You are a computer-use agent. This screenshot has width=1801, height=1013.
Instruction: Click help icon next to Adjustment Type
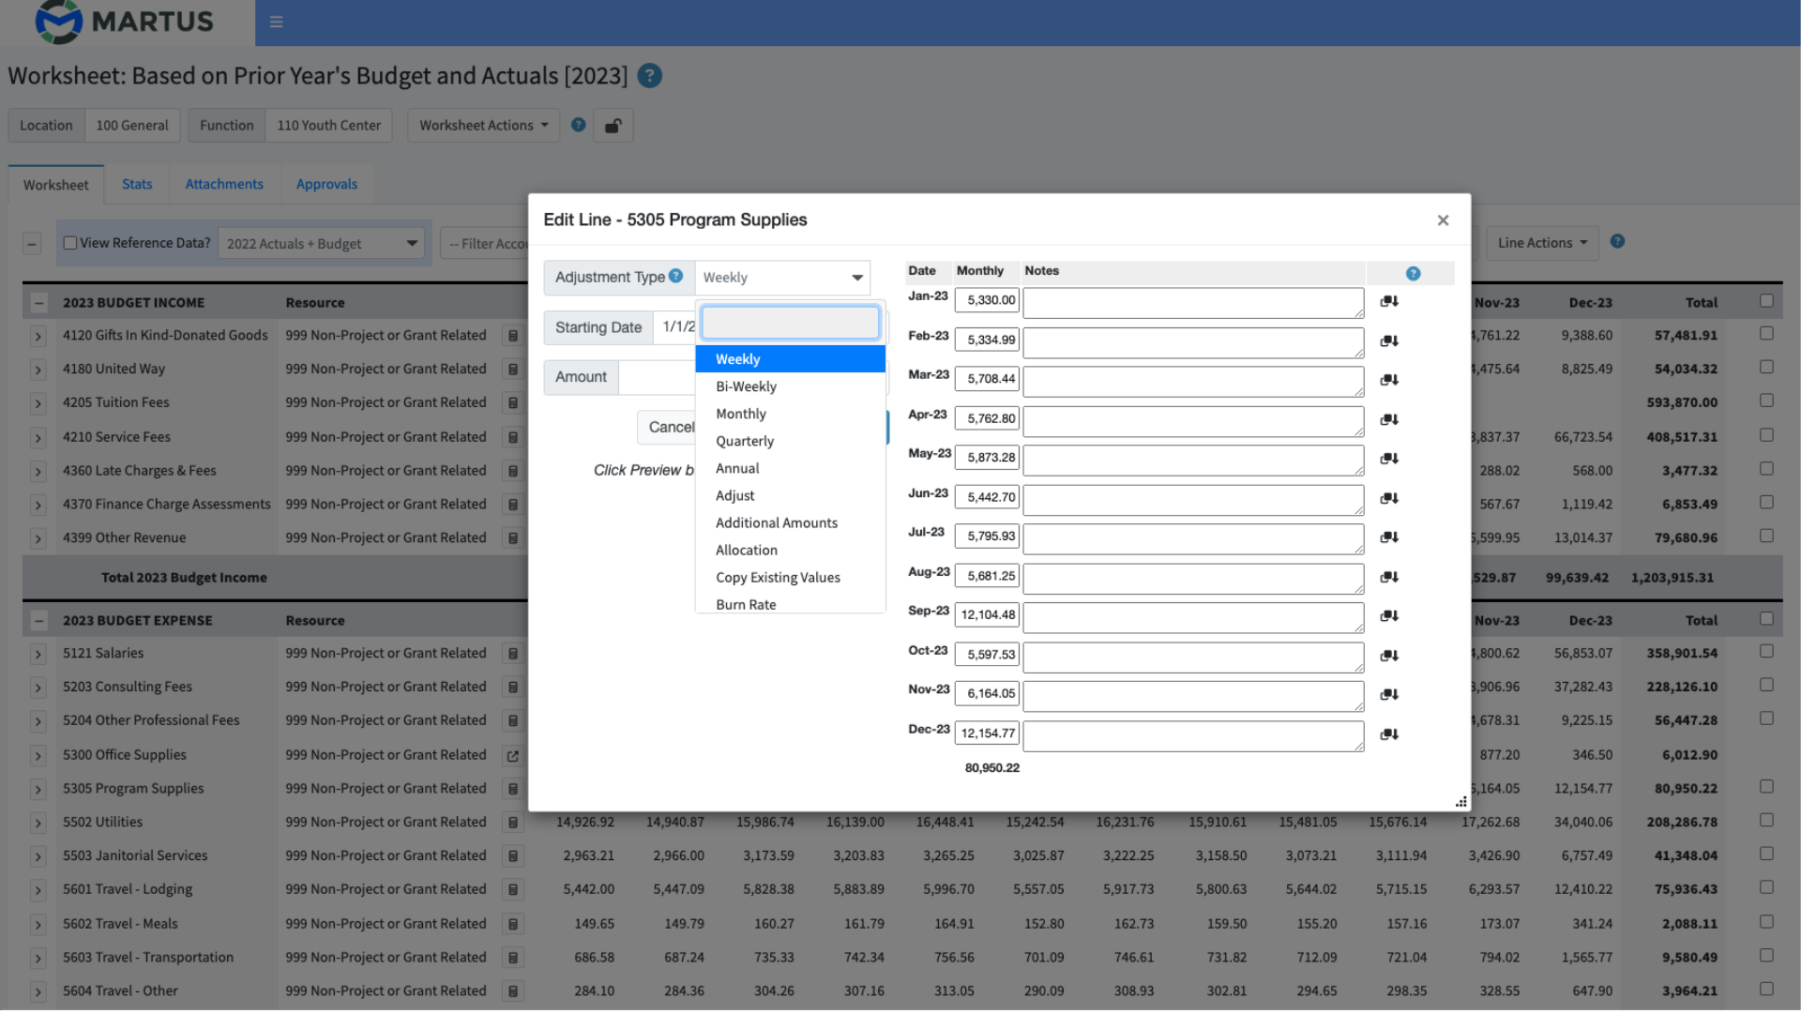(677, 276)
